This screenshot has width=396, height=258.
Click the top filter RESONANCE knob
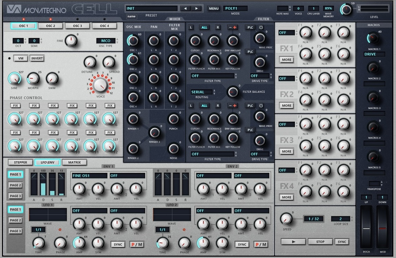coord(214,41)
